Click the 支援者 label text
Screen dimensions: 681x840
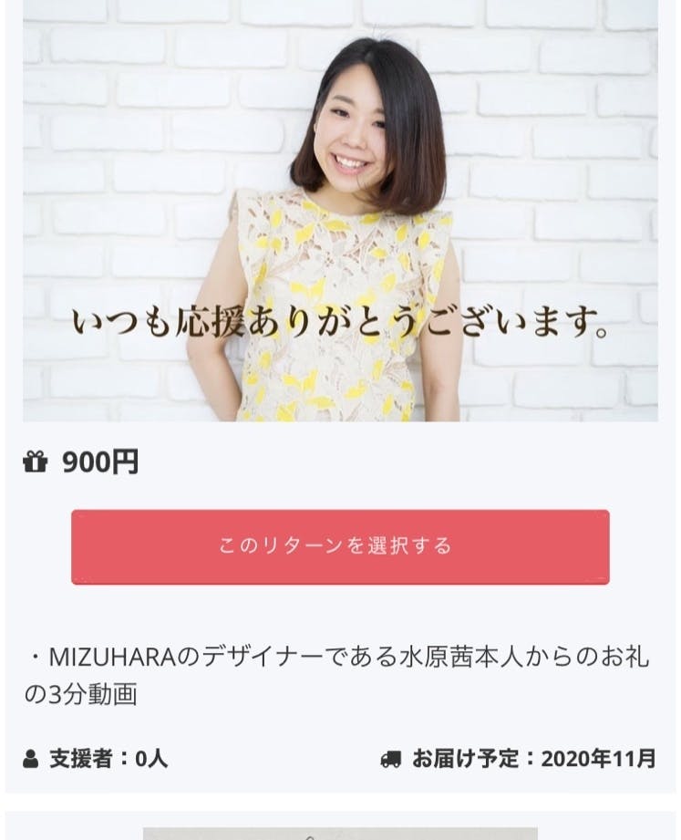[81, 759]
